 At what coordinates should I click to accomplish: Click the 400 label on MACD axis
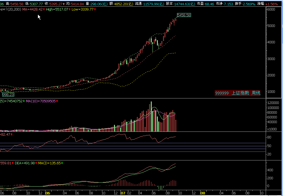(x=270, y=170)
